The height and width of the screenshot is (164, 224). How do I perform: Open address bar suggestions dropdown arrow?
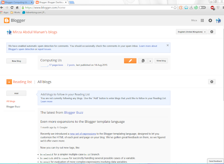tap(172, 7)
